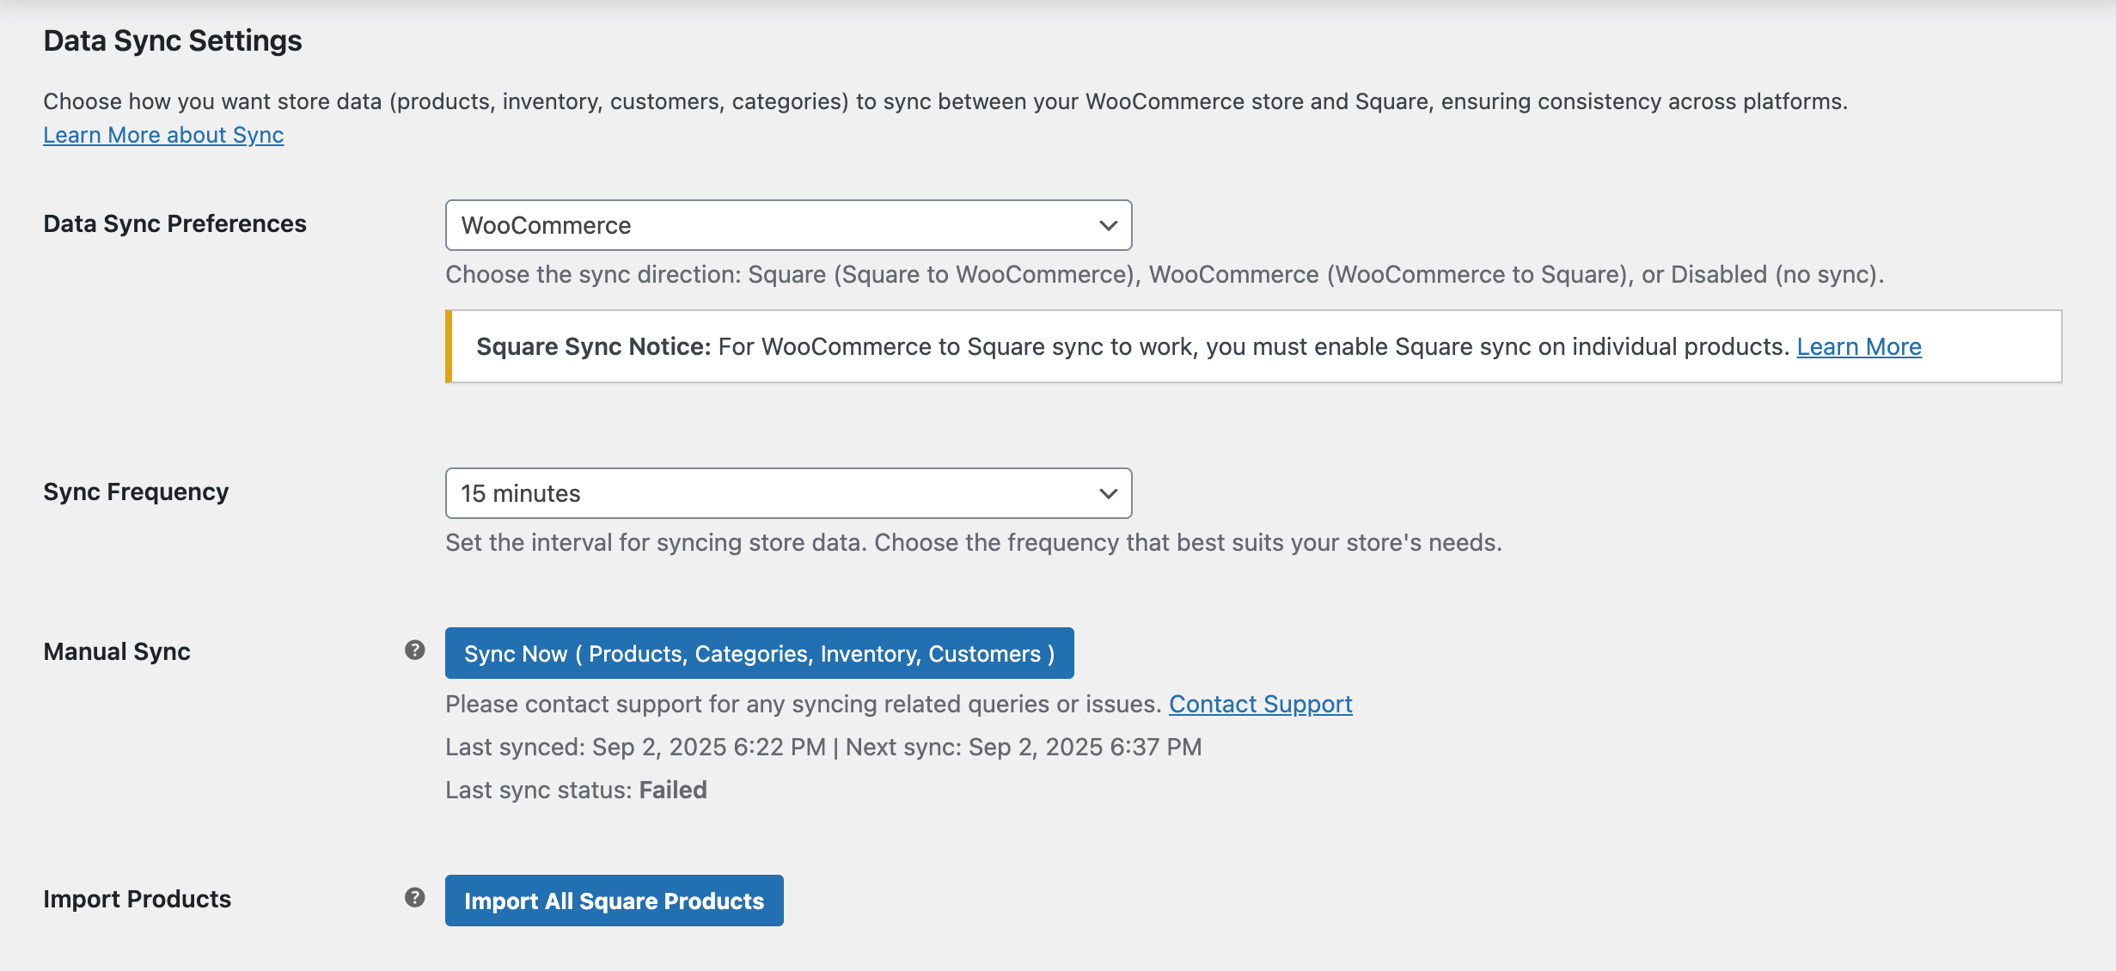2116x971 pixels.
Task: Click the chevron on the 15 minutes dropdown
Action: pos(1109,493)
